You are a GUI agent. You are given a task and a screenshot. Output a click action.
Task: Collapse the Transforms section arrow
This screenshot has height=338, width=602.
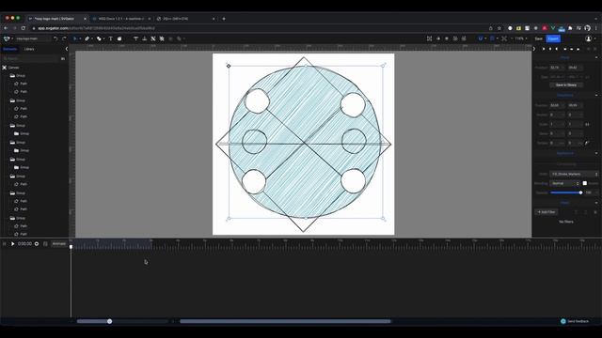pyautogui.click(x=596, y=95)
